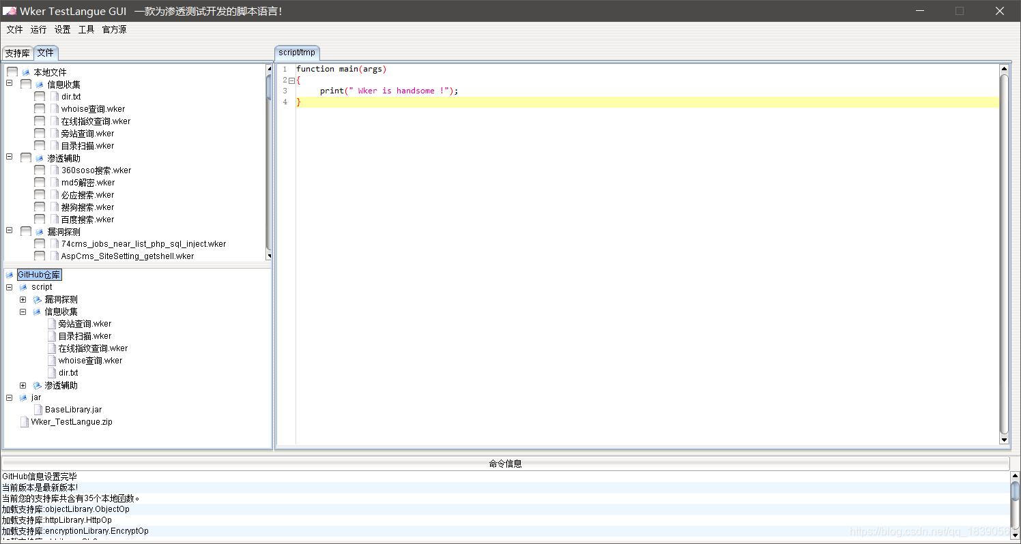
Task: Click the local 目录扫描.wker file icon
Action: (55, 145)
